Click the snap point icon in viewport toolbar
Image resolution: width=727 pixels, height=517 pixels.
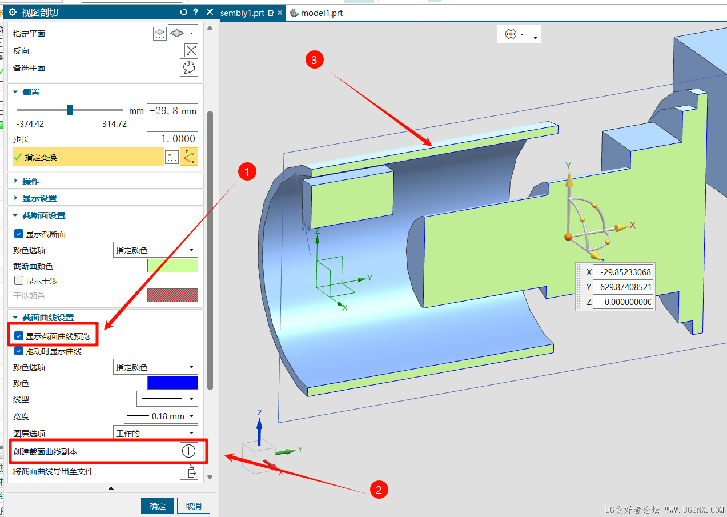coord(511,34)
